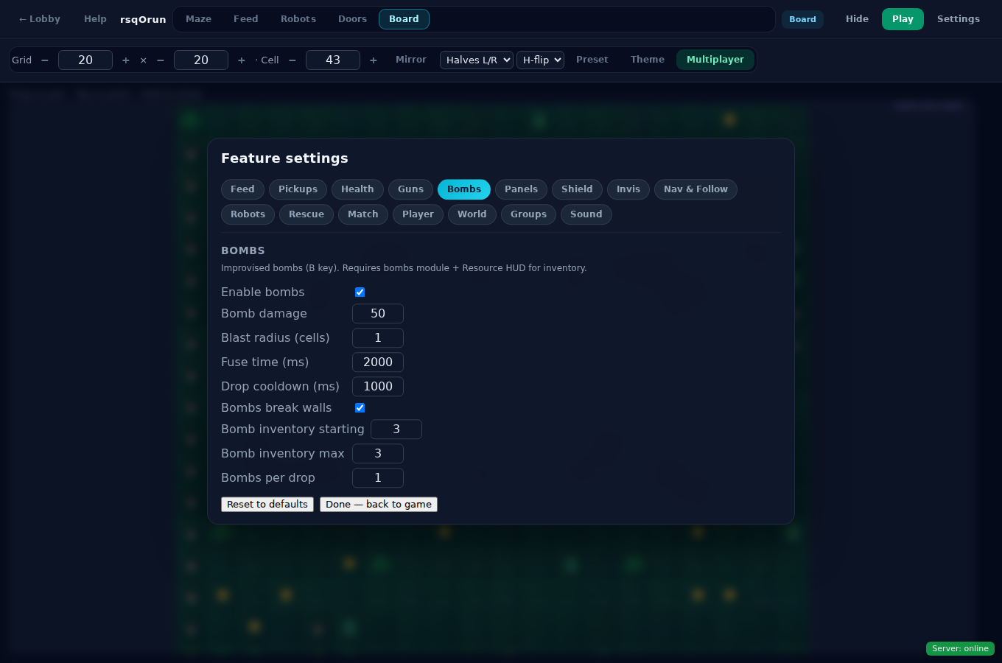
Task: Open Settings in the top bar
Action: click(x=959, y=19)
